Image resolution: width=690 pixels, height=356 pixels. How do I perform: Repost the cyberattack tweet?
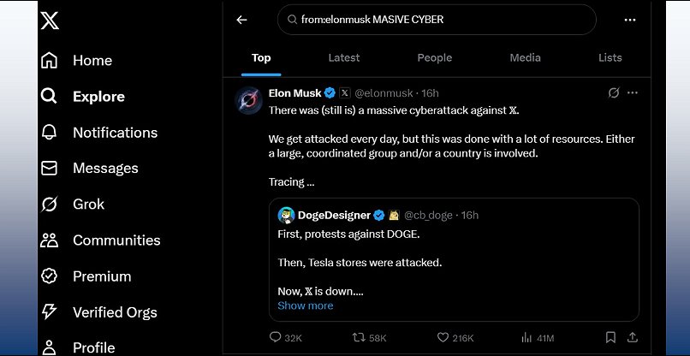click(360, 338)
